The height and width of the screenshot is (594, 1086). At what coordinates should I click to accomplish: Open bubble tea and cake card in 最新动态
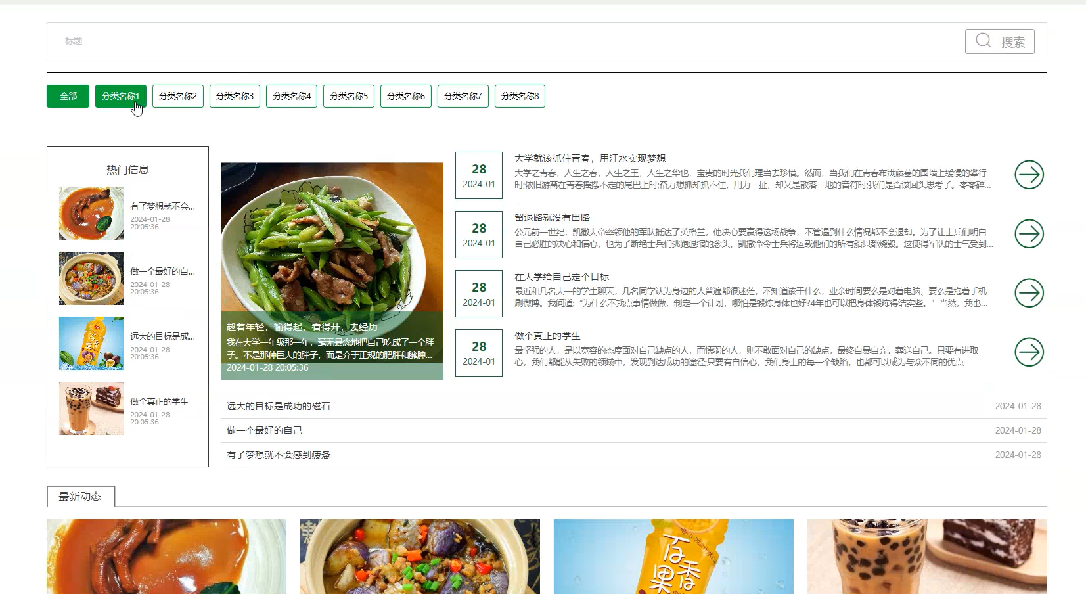pos(927,557)
